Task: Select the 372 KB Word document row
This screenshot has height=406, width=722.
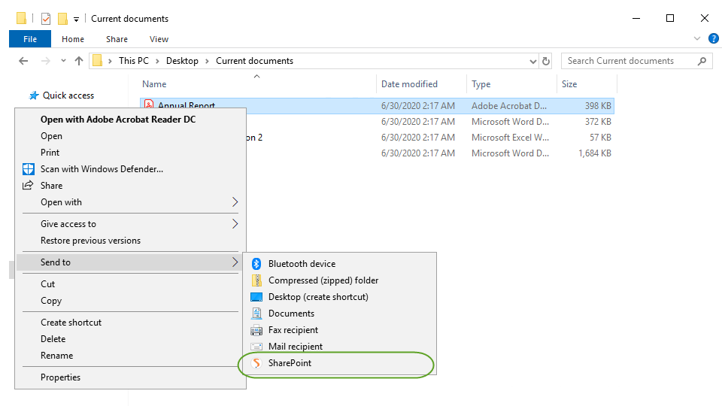Action: (429, 122)
